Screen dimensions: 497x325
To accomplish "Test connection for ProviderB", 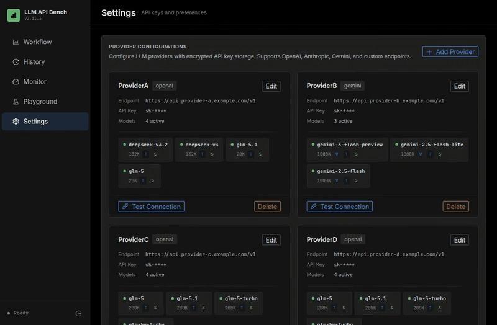I will click(x=339, y=207).
